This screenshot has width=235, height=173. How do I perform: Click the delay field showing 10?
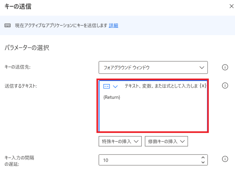point(153,160)
